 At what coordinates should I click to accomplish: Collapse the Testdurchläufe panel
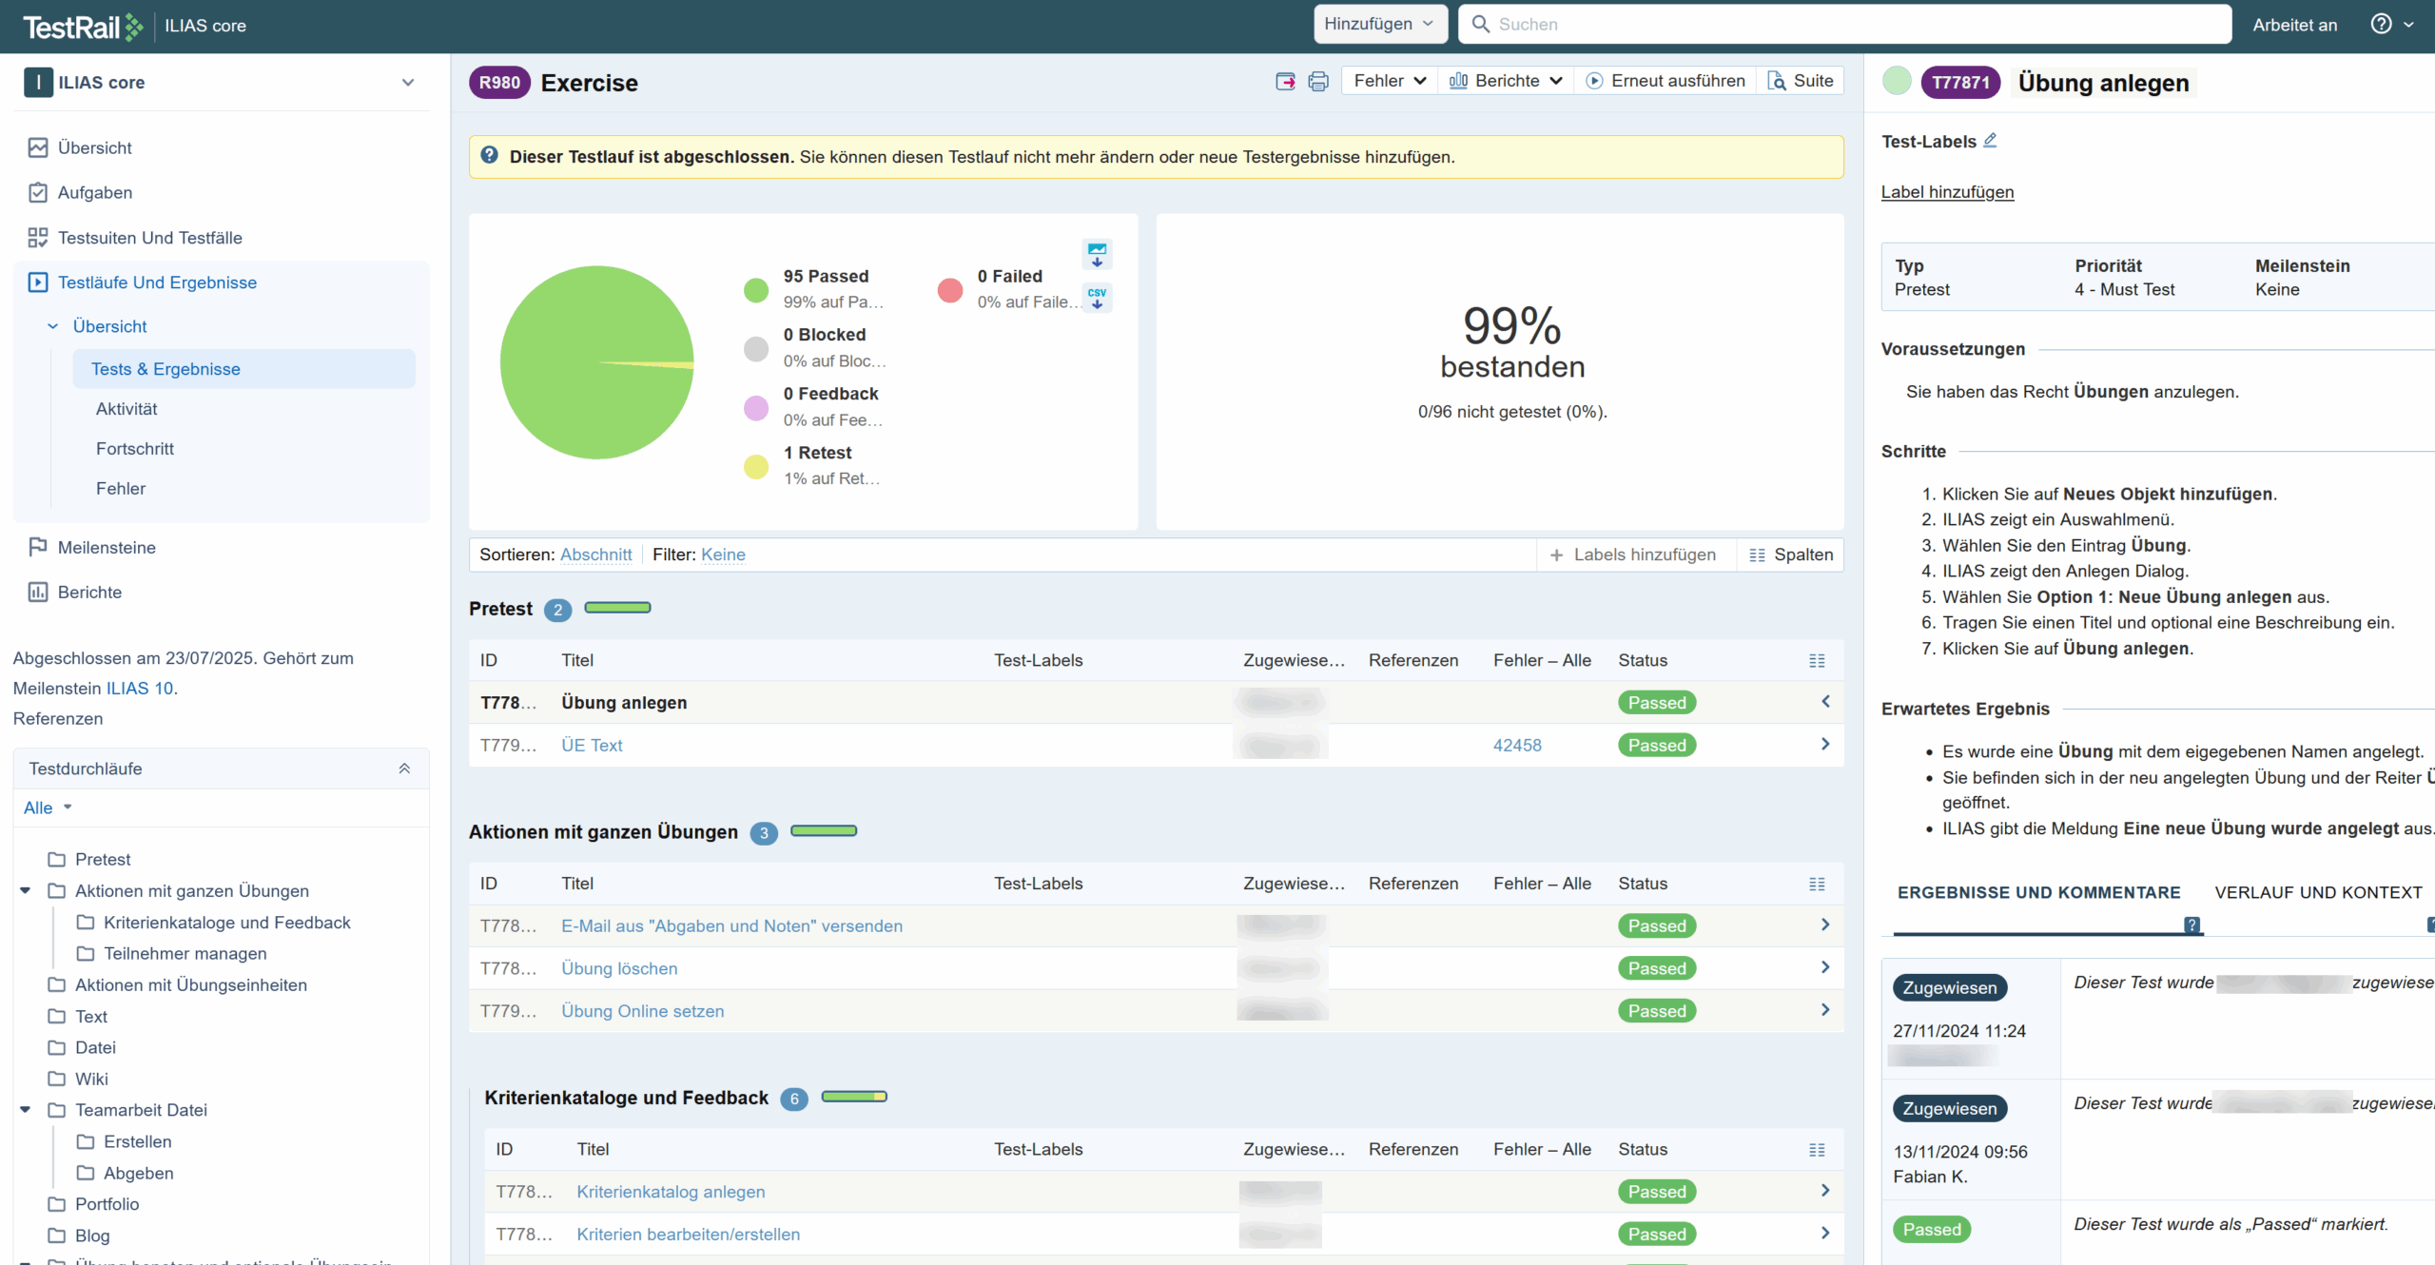coord(404,769)
